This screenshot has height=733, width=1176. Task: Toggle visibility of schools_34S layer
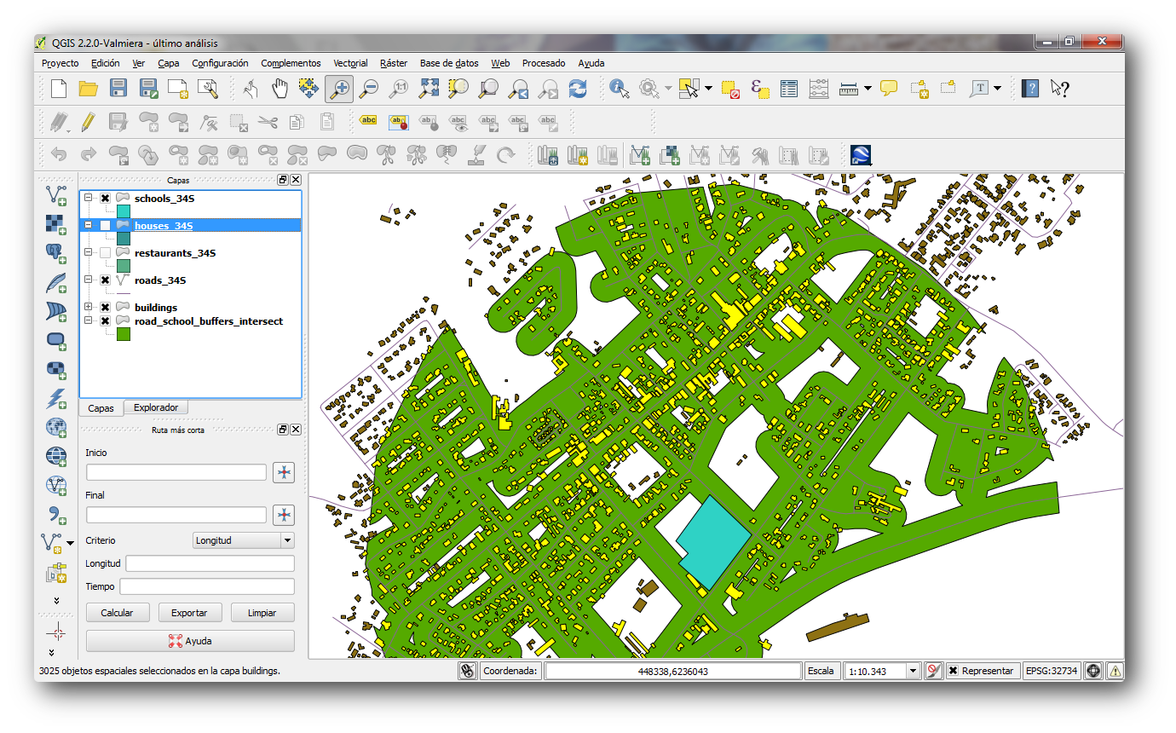pos(105,198)
